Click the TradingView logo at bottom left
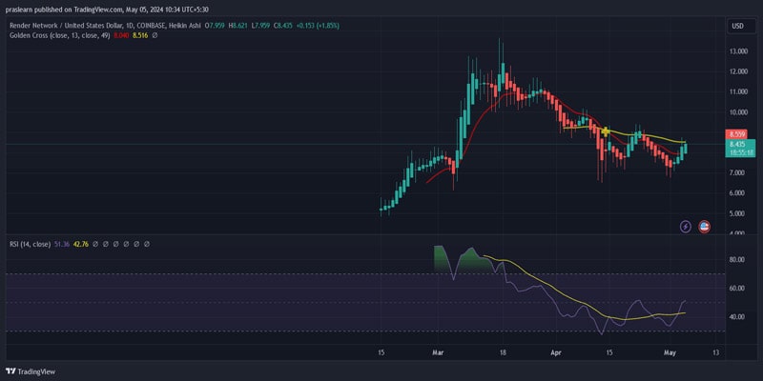The image size is (763, 381). 31,371
